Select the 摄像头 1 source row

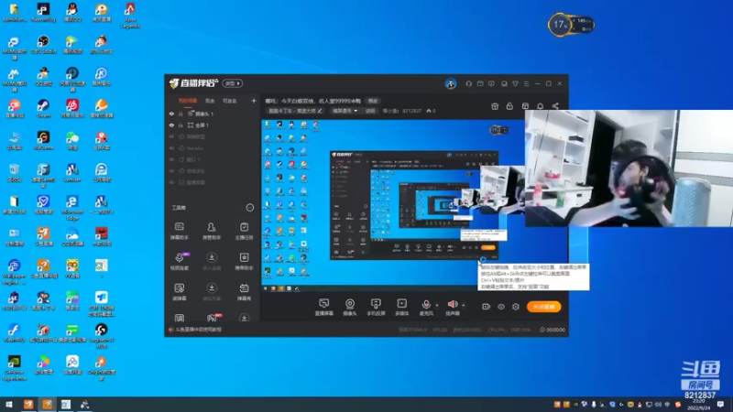213,114
